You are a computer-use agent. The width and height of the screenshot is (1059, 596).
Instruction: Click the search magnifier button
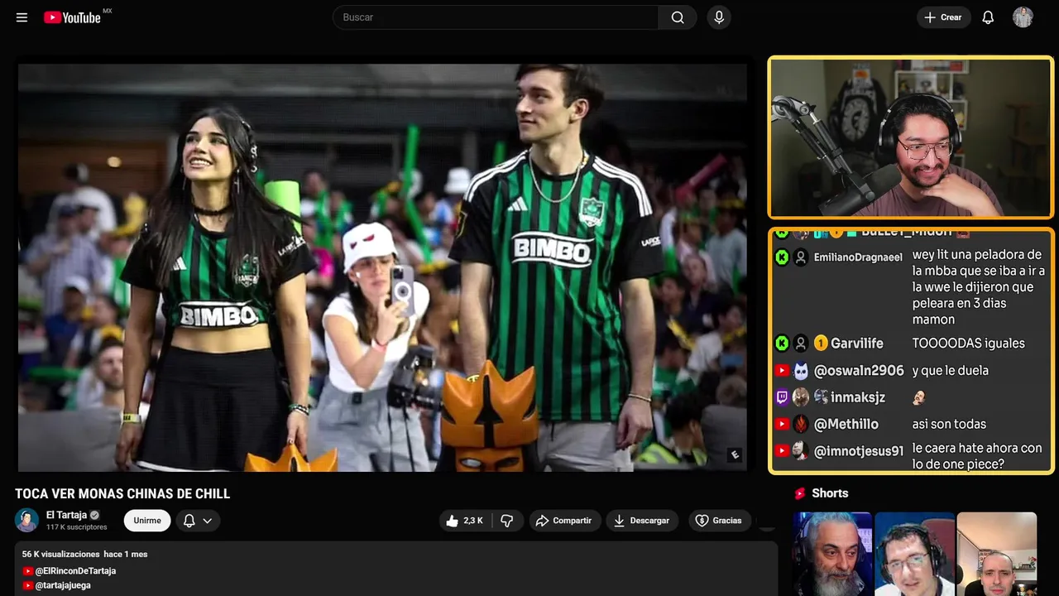(x=678, y=17)
